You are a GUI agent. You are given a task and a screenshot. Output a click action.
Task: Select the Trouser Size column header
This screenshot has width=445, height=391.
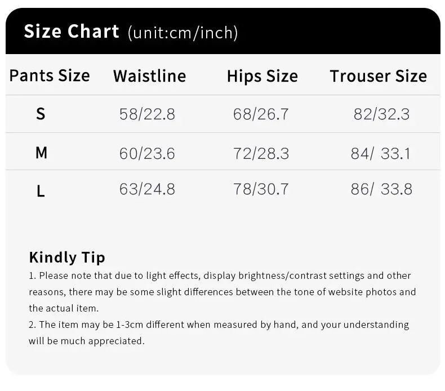click(x=379, y=76)
